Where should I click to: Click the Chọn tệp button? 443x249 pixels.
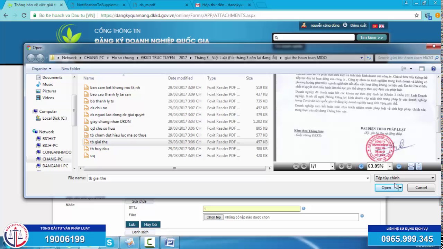(x=214, y=217)
